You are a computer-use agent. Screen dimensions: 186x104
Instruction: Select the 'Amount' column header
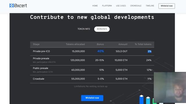123,44
